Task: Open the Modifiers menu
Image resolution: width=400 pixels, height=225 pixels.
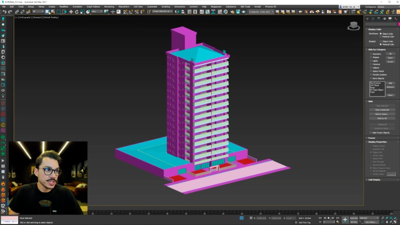Action: coord(64,7)
